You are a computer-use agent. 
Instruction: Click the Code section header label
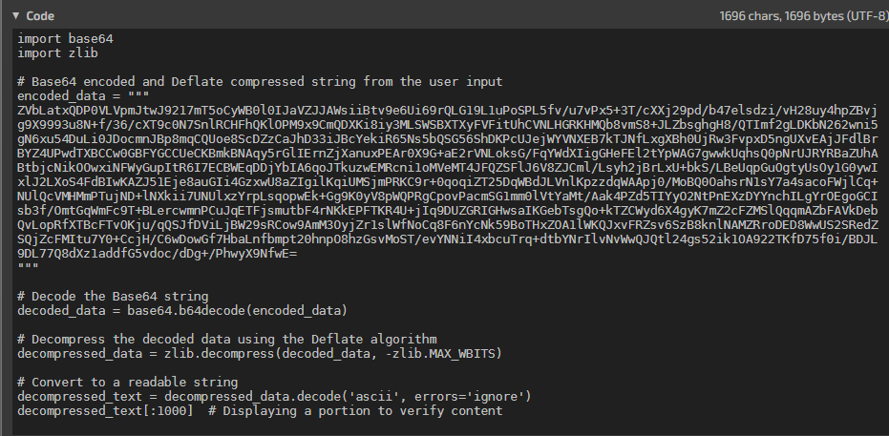(x=40, y=16)
